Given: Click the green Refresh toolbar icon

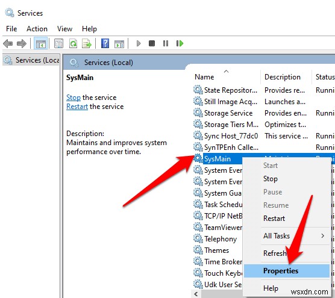Looking at the screenshot, I should click(x=73, y=44).
